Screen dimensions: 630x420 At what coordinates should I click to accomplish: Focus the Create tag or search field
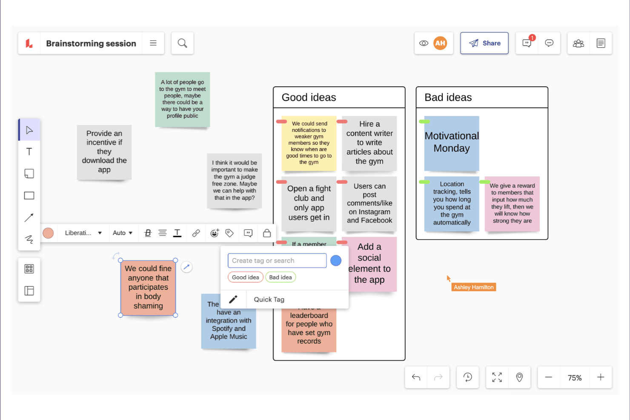[x=277, y=260]
